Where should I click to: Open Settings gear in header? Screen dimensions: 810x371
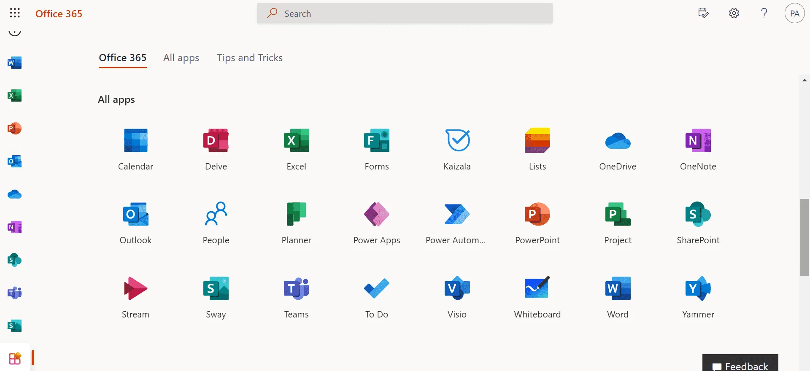click(734, 13)
